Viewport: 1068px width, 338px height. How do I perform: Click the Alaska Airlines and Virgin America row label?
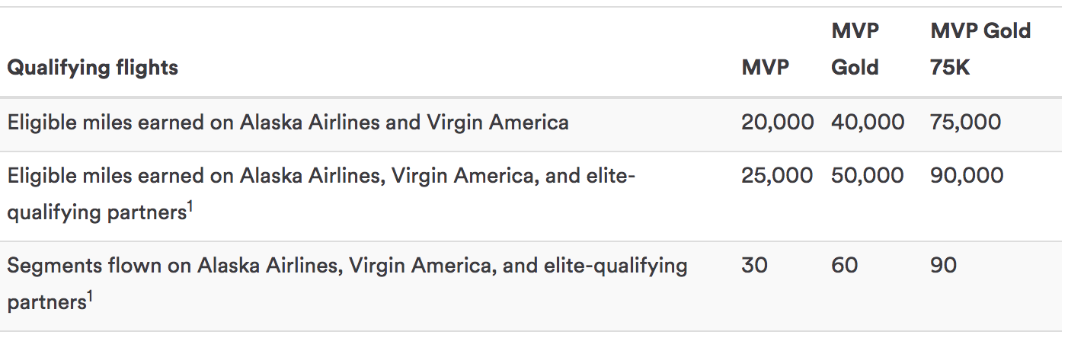coord(288,123)
